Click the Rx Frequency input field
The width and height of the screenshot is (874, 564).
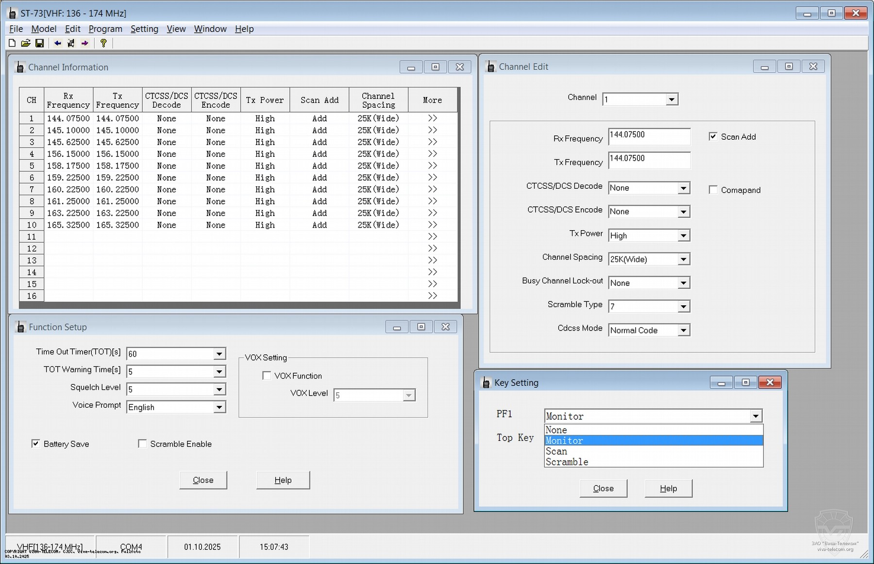649,136
